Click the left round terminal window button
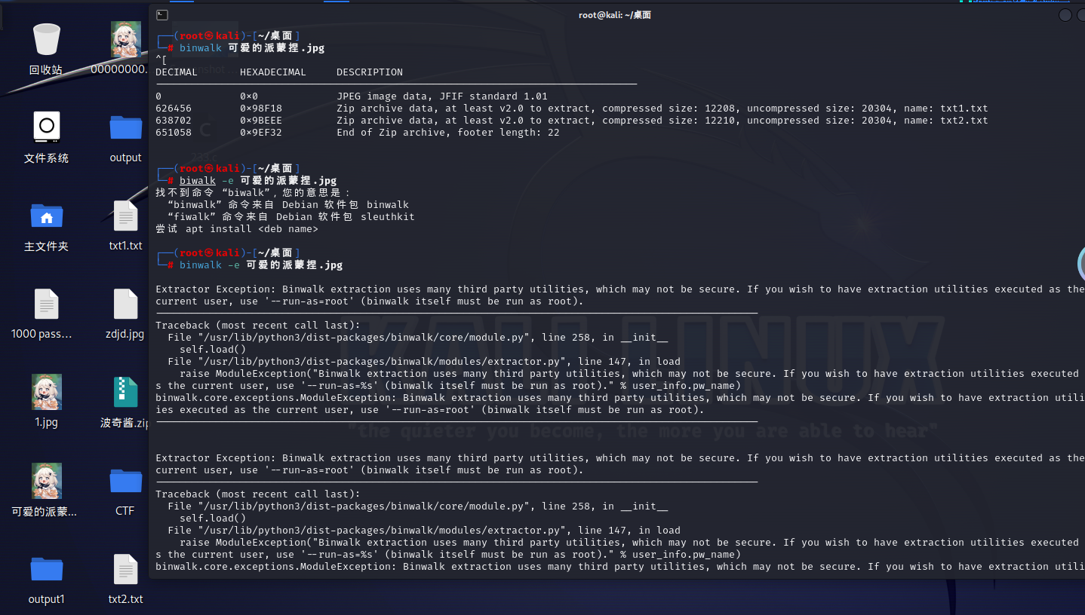Screen dimensions: 1085x615 (1065, 15)
